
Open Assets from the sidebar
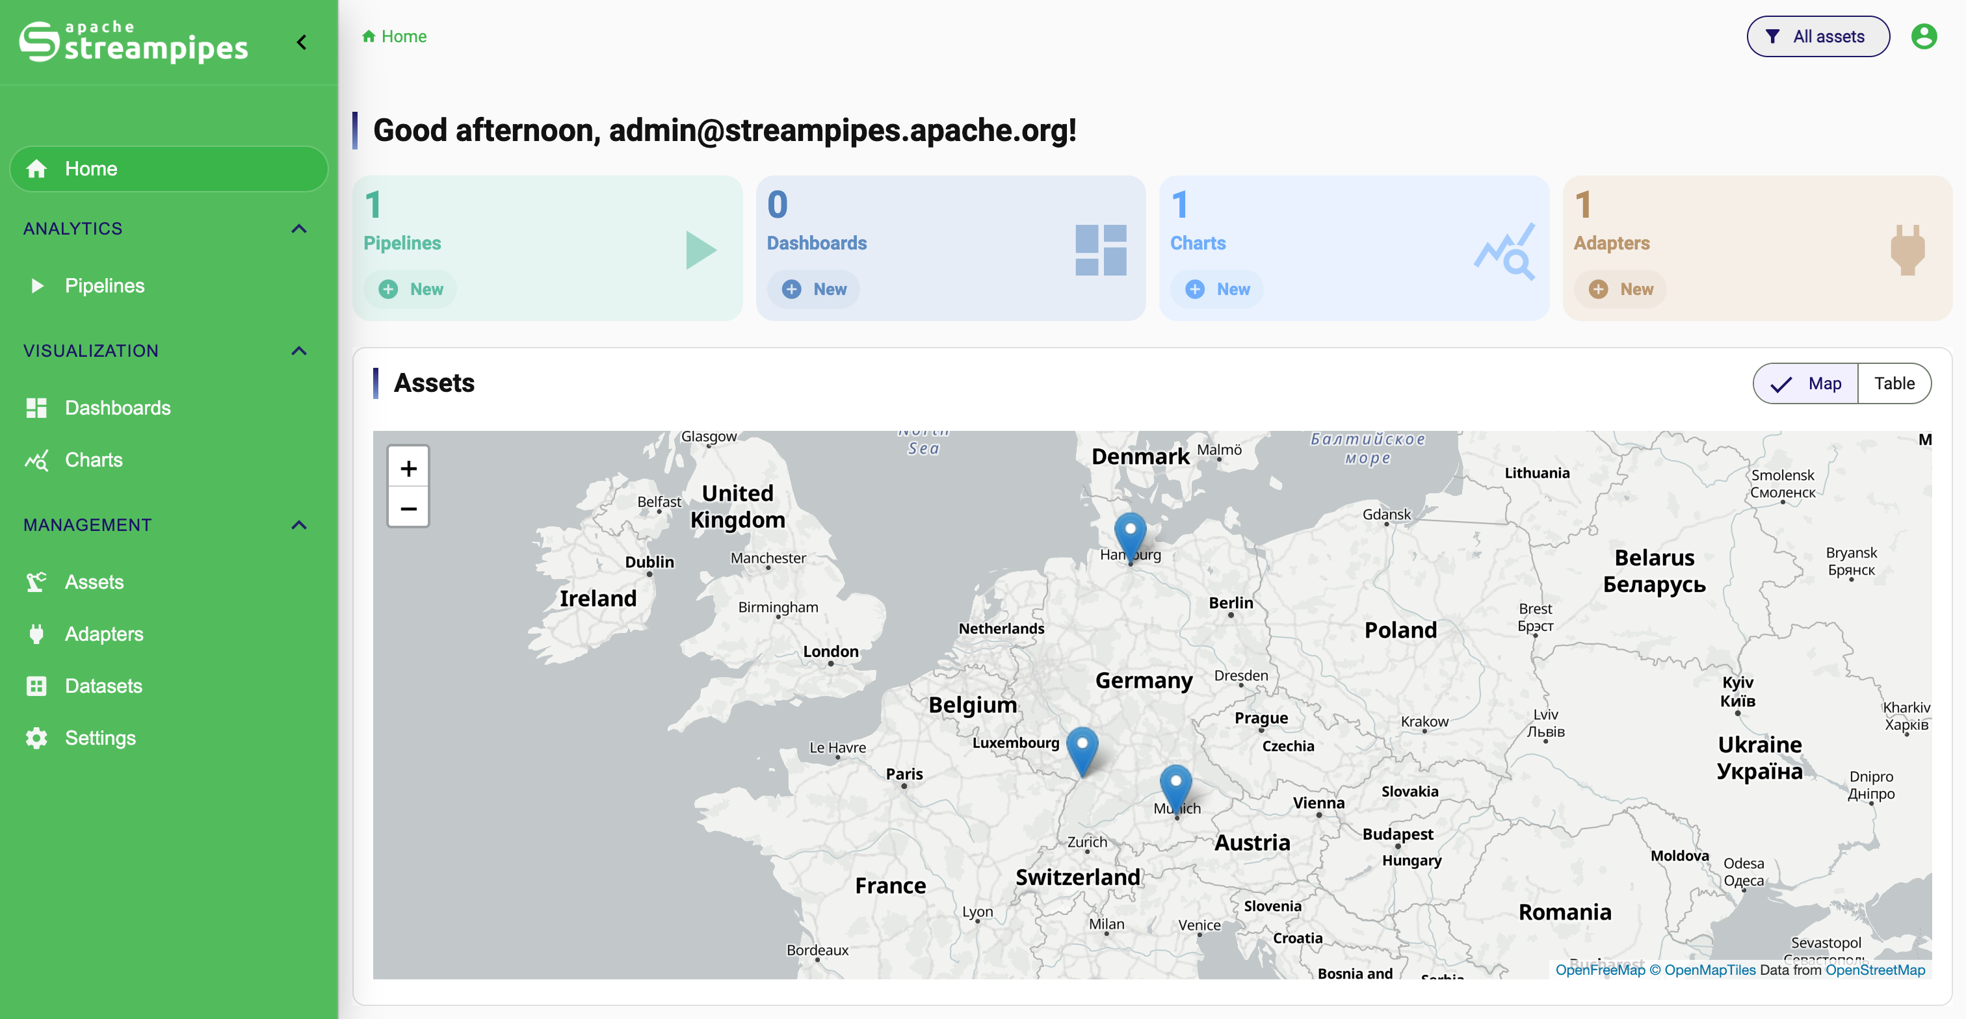click(168, 582)
